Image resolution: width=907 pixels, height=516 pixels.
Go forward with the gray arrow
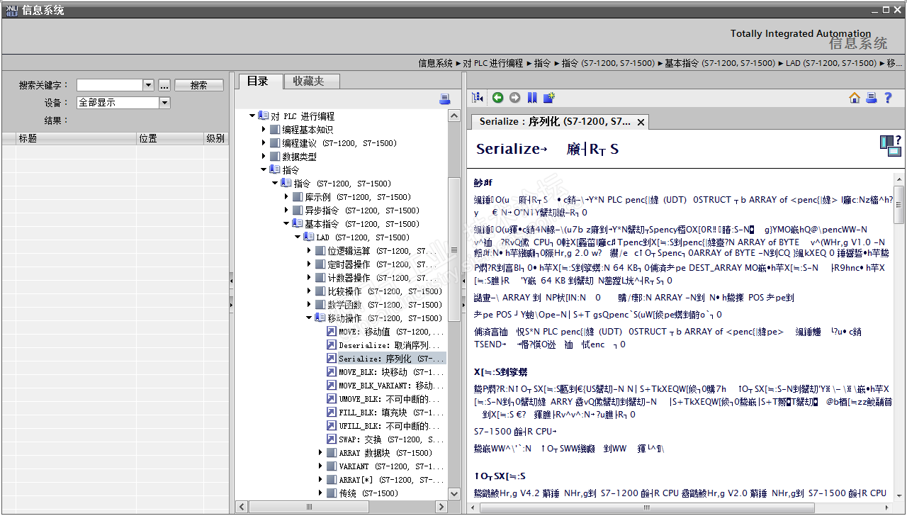[x=515, y=98]
